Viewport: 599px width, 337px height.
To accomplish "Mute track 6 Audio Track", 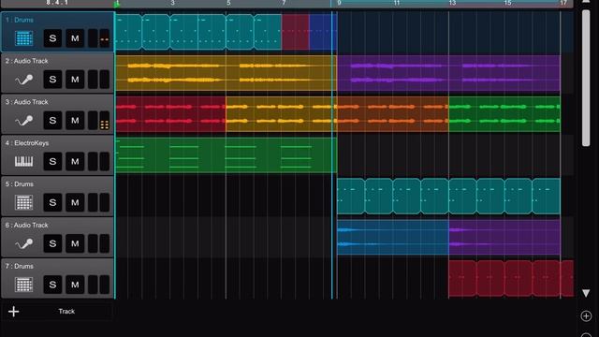I will click(x=75, y=243).
